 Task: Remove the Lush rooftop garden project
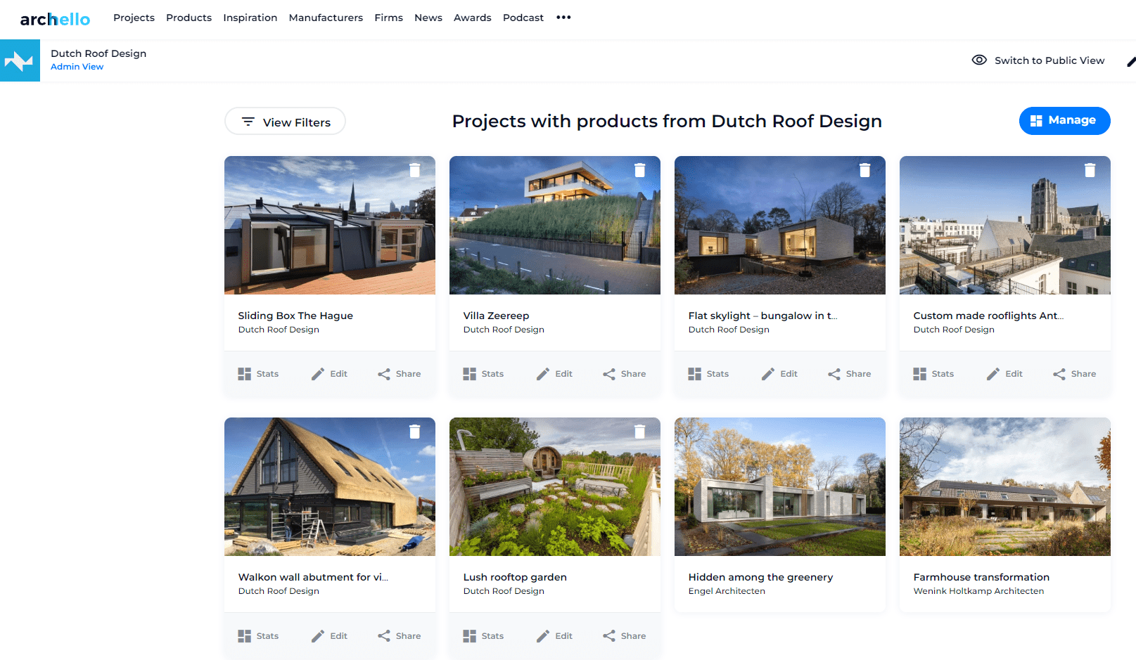tap(640, 432)
